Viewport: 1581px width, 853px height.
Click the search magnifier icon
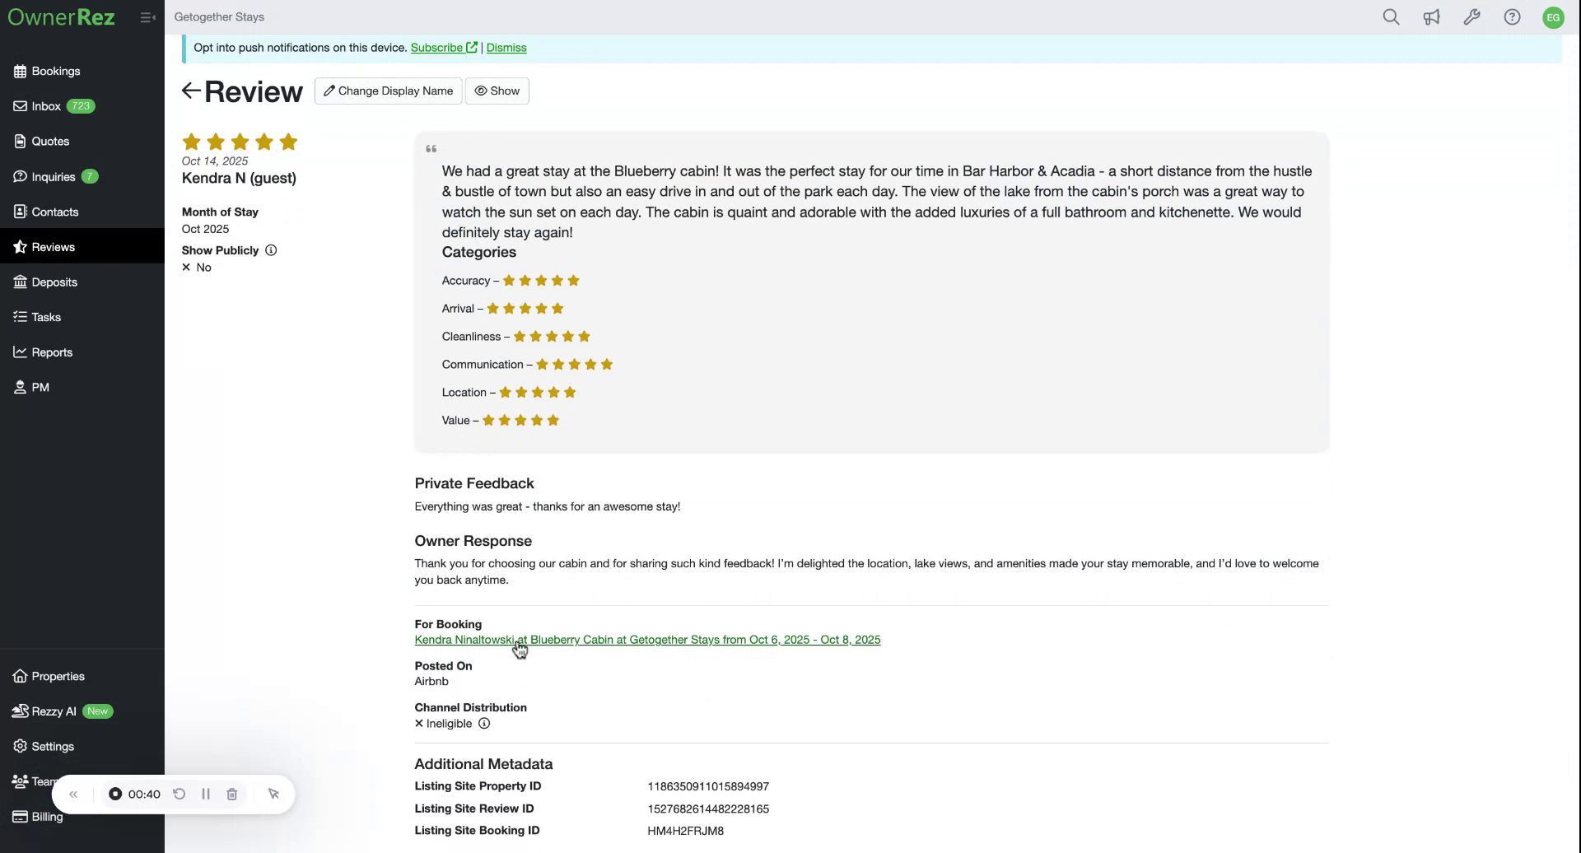[1391, 17]
